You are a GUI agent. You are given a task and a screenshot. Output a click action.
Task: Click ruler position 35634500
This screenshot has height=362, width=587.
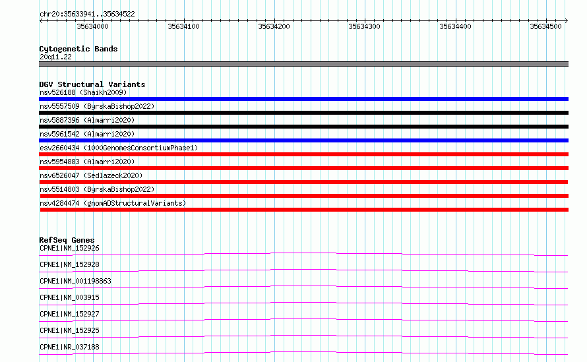(x=546, y=26)
